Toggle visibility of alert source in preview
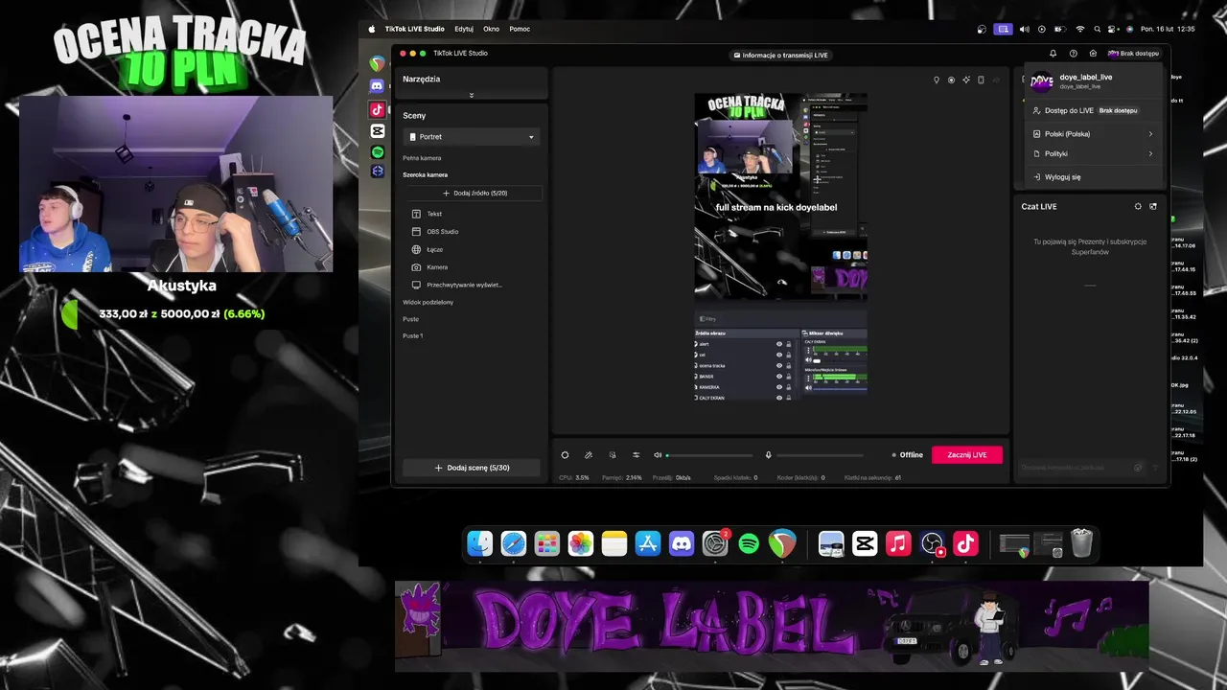Screen dimensions: 1227x690 tap(779, 344)
